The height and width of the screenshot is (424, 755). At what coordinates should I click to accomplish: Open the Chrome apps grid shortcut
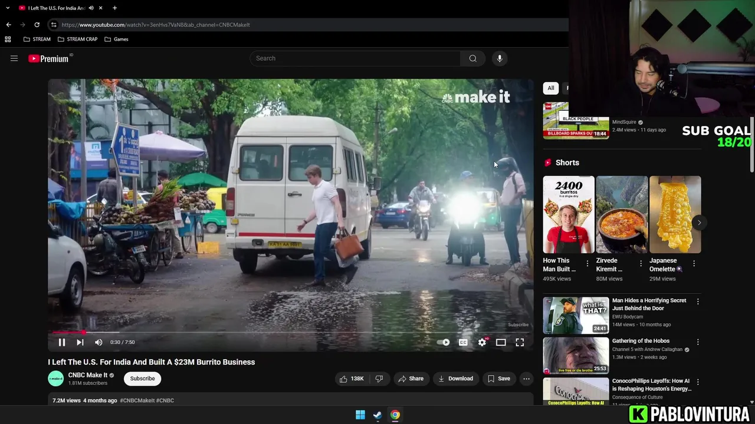[x=8, y=39]
